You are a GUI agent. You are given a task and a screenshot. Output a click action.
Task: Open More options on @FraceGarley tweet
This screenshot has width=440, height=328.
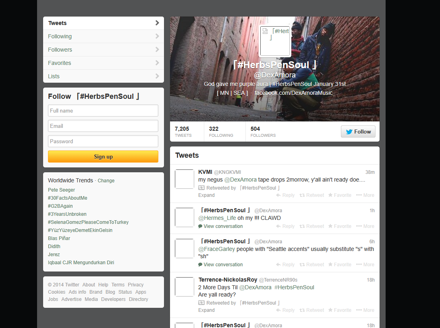click(365, 265)
